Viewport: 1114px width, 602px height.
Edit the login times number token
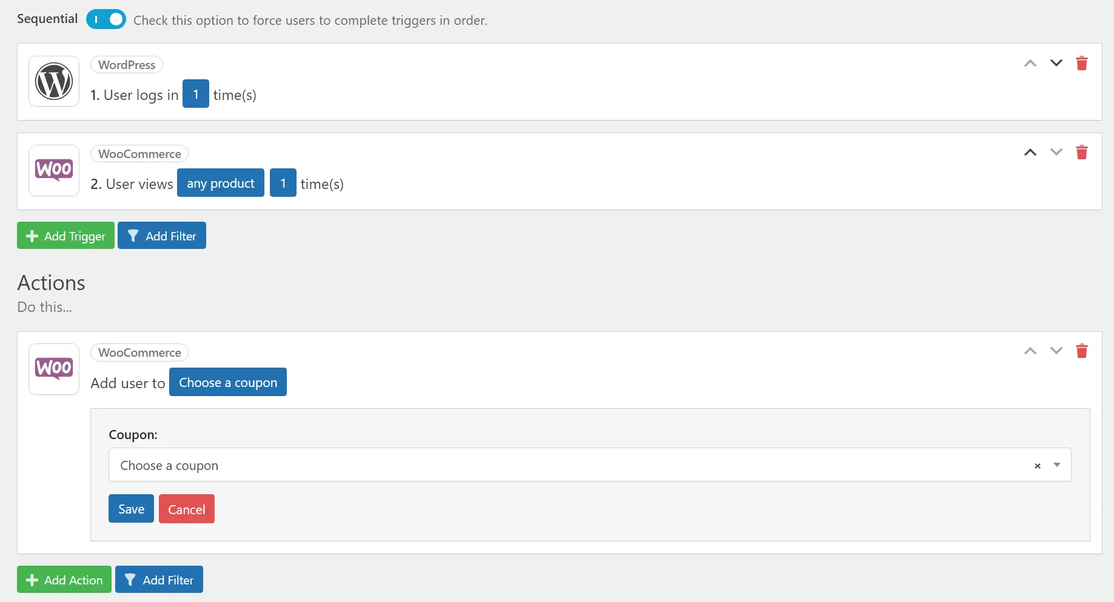(x=196, y=94)
